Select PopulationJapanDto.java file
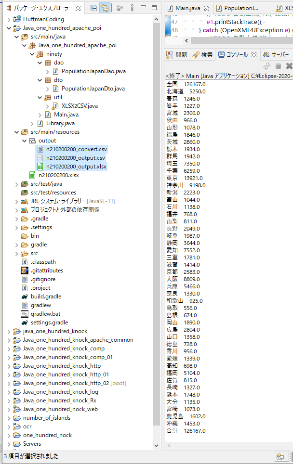Screen dimensions: 293x464 (93, 89)
